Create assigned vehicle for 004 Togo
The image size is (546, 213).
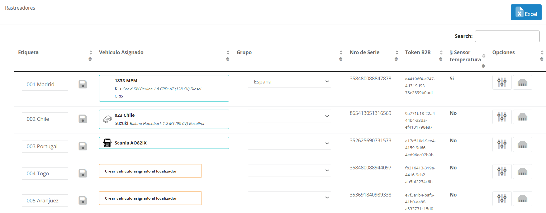[x=150, y=171]
